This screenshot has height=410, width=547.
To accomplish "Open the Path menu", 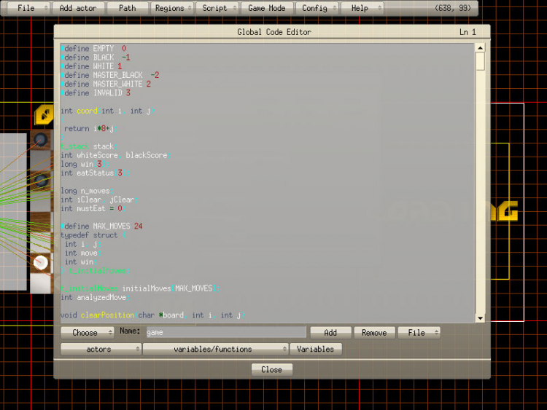I will pos(128,8).
